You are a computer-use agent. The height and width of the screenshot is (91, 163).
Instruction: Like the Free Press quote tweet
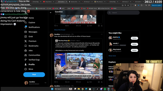[x=77, y=82]
